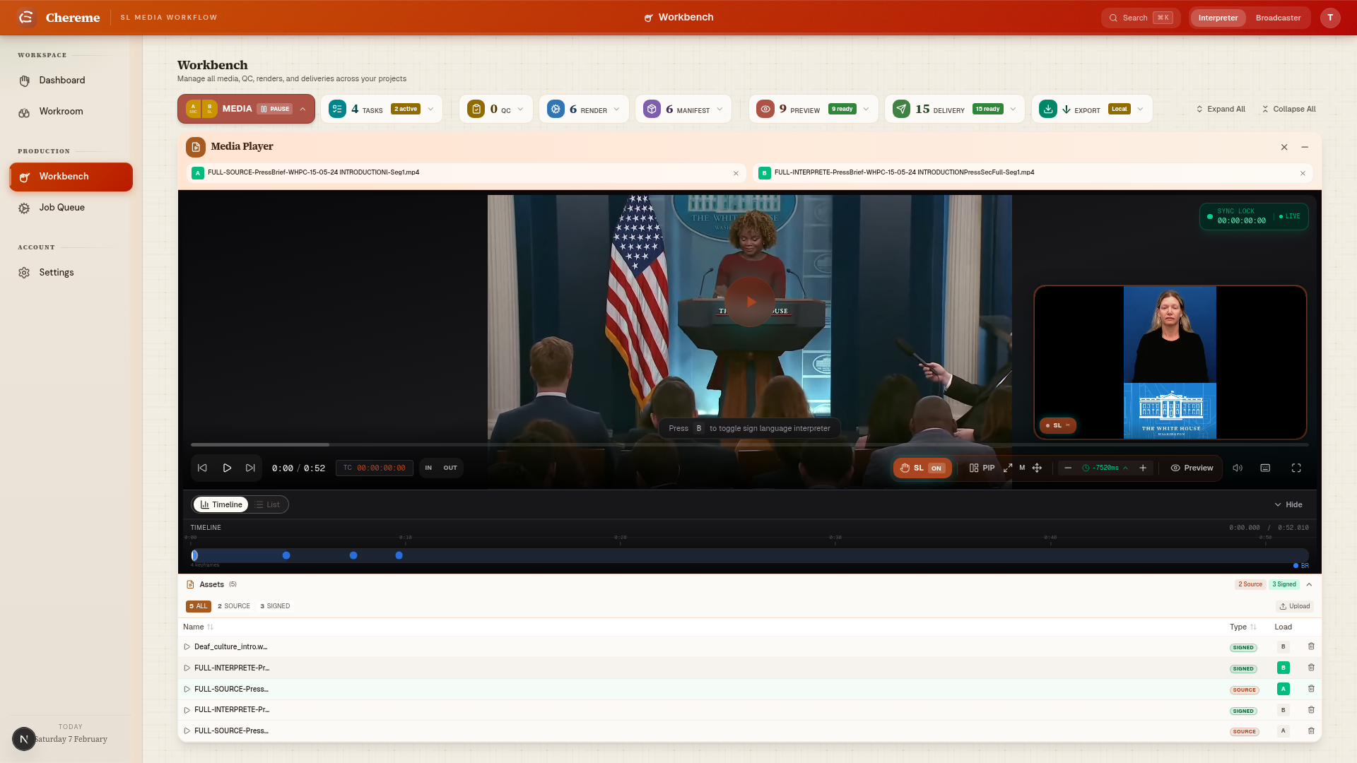This screenshot has width=1357, height=763.
Task: Open the Delivery send icon
Action: [x=901, y=109]
